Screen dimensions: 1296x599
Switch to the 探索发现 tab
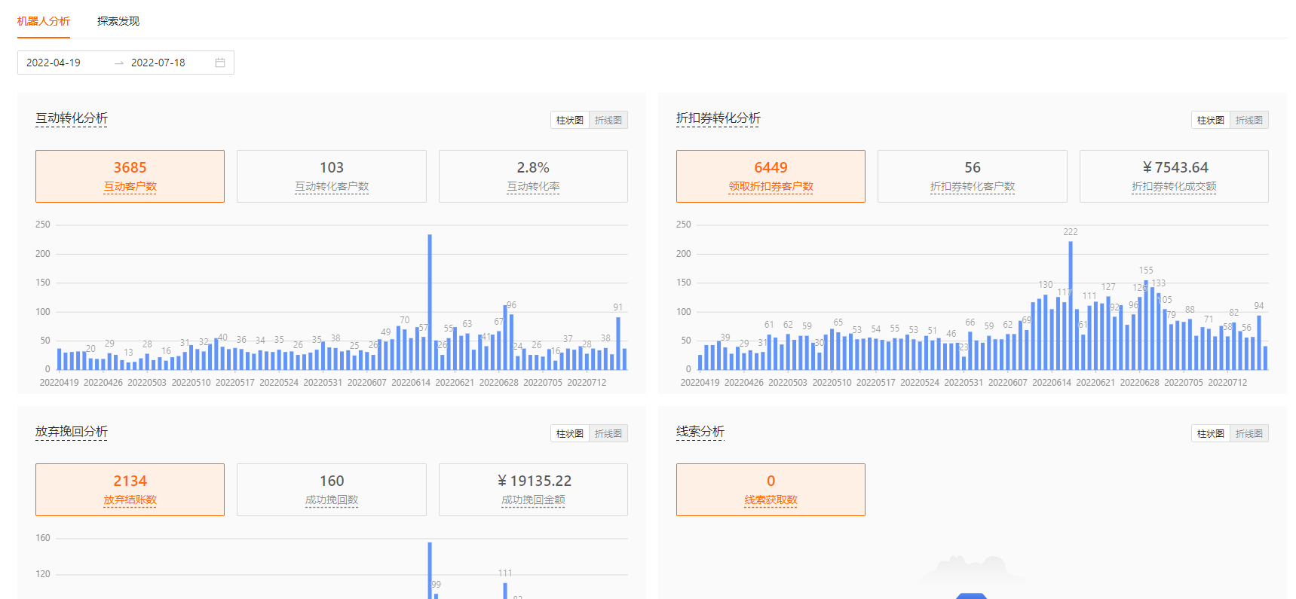click(x=118, y=21)
